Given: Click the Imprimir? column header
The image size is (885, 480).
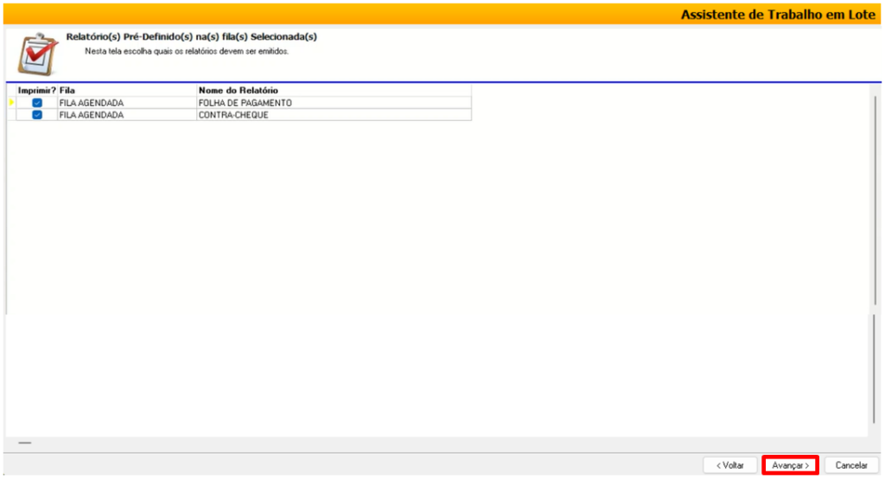Looking at the screenshot, I should [36, 91].
